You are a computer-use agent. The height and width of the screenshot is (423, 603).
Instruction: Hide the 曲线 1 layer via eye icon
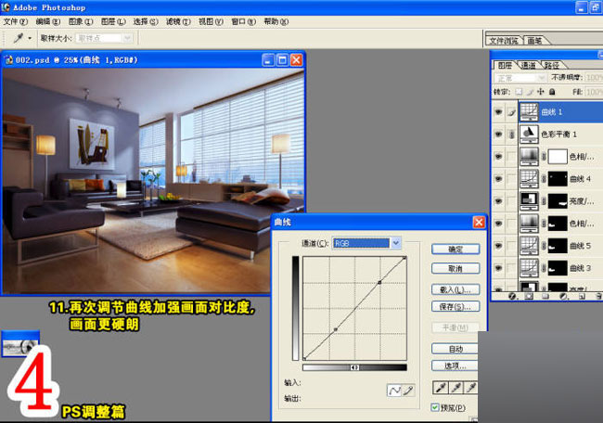[499, 112]
